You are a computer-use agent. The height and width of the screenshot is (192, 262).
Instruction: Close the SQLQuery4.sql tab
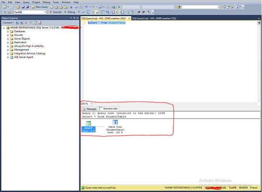click(129, 18)
